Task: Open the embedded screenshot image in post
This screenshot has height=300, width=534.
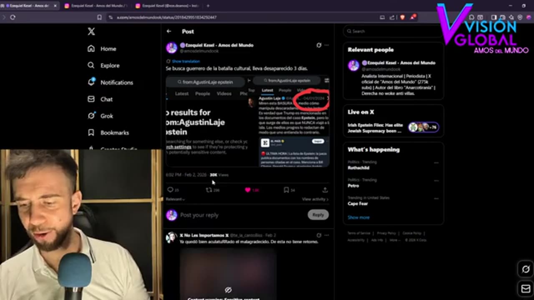Action: pyautogui.click(x=248, y=121)
